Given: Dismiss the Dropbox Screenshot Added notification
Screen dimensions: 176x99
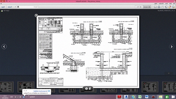Looking at the screenshot, I should click(24, 91).
